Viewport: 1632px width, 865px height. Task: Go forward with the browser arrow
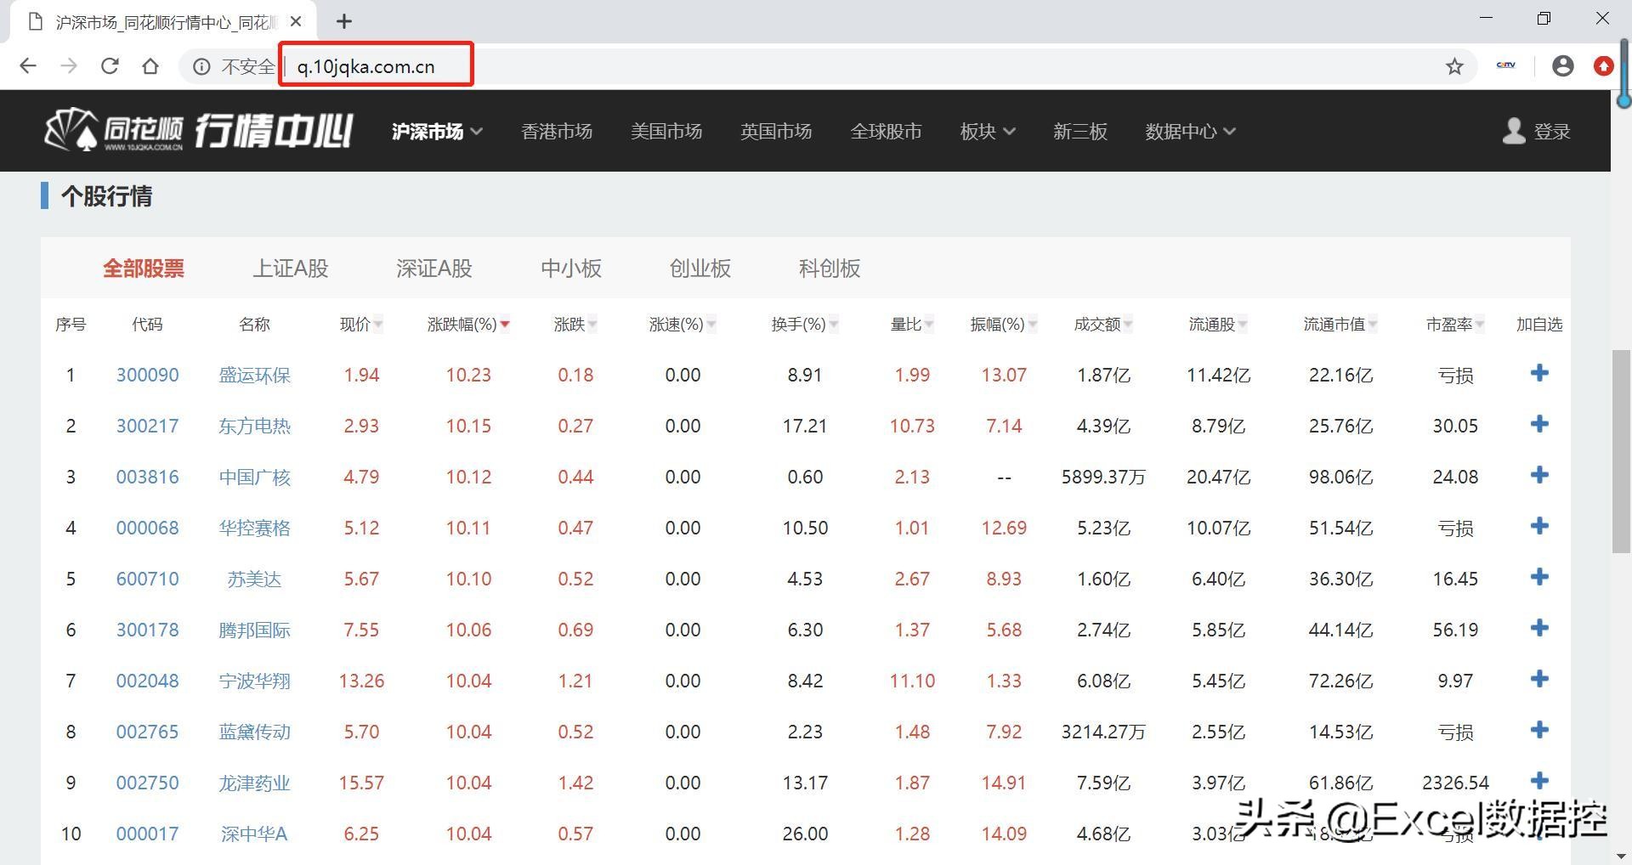coord(69,66)
